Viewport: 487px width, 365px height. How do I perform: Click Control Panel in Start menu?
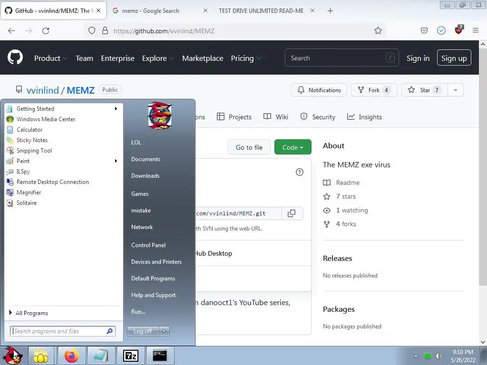pos(148,245)
